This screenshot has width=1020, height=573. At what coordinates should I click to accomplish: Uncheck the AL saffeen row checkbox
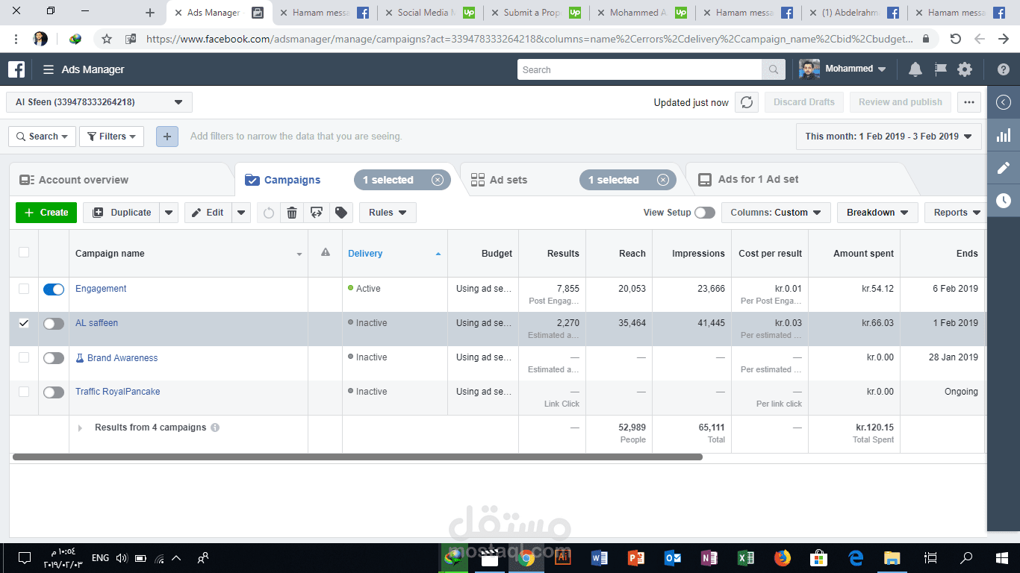pyautogui.click(x=24, y=323)
